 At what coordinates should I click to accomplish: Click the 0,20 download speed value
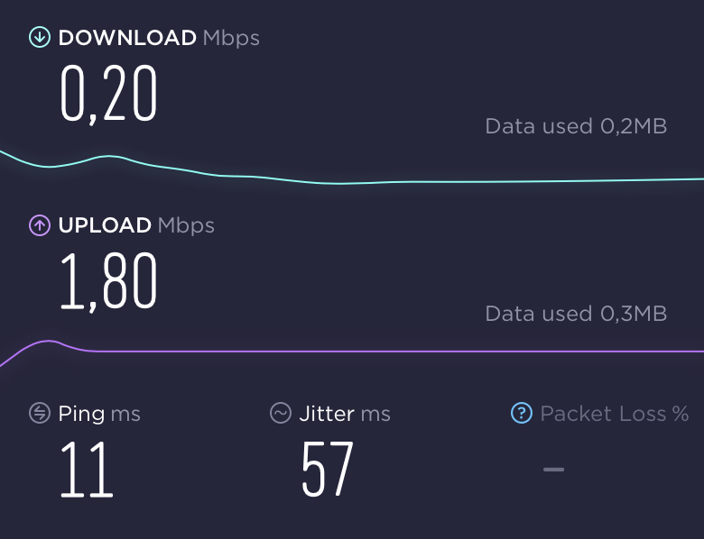tap(108, 94)
